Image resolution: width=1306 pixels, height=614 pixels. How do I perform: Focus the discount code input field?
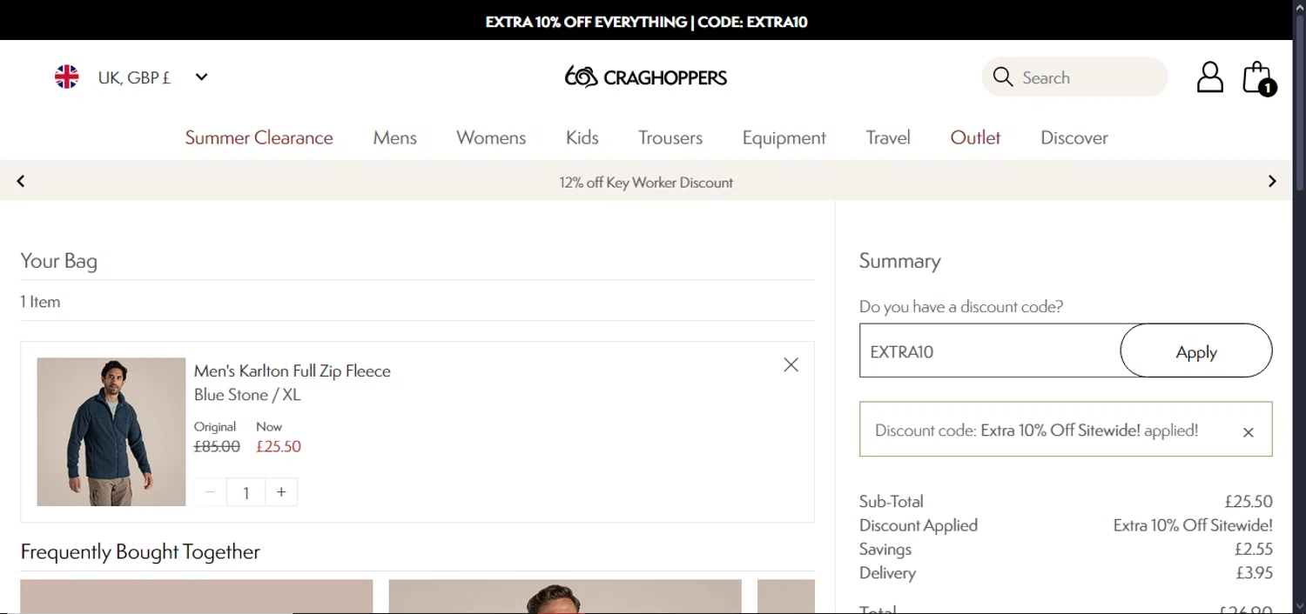[990, 351]
